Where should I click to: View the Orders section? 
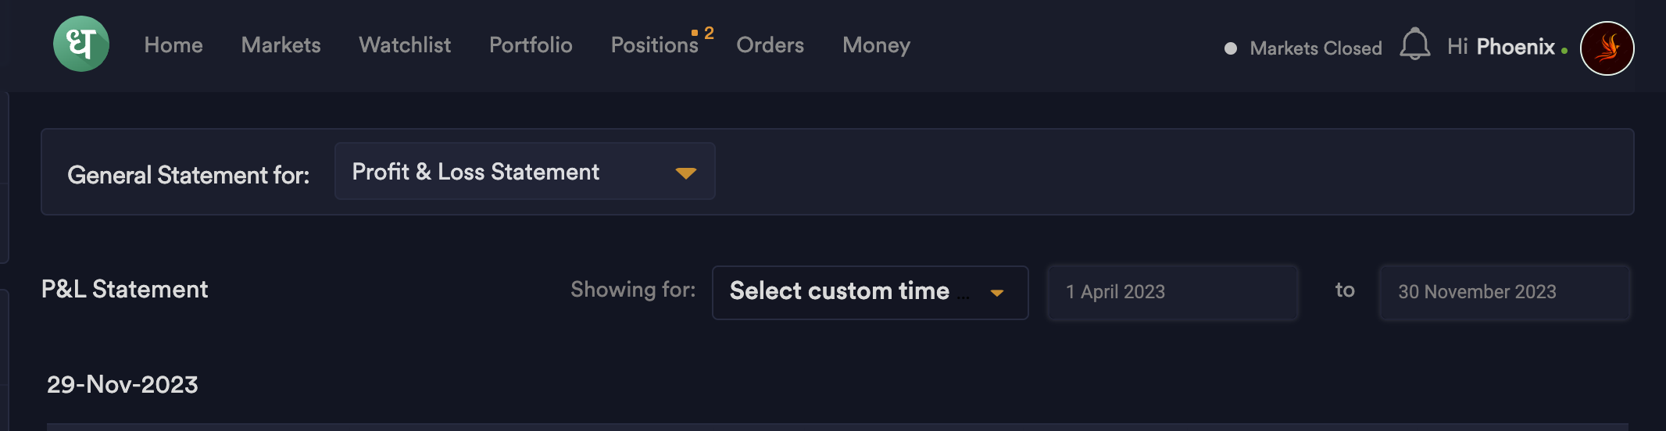[x=770, y=45]
